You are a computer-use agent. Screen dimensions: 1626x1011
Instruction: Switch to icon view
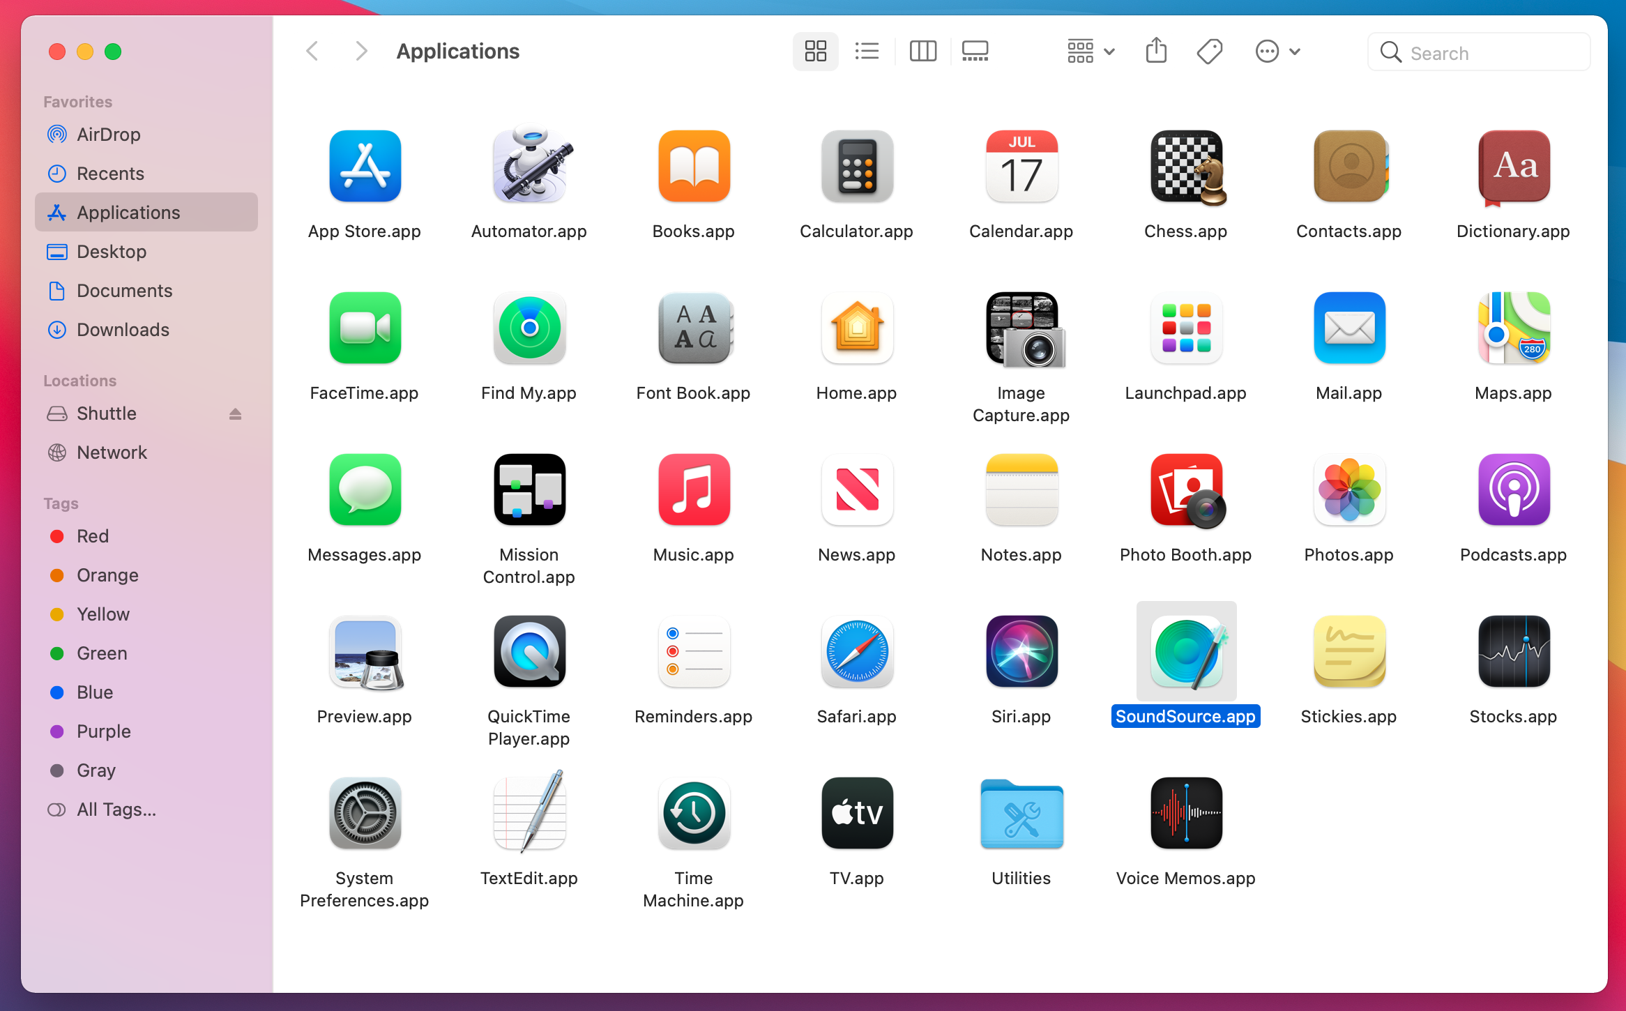click(x=815, y=51)
